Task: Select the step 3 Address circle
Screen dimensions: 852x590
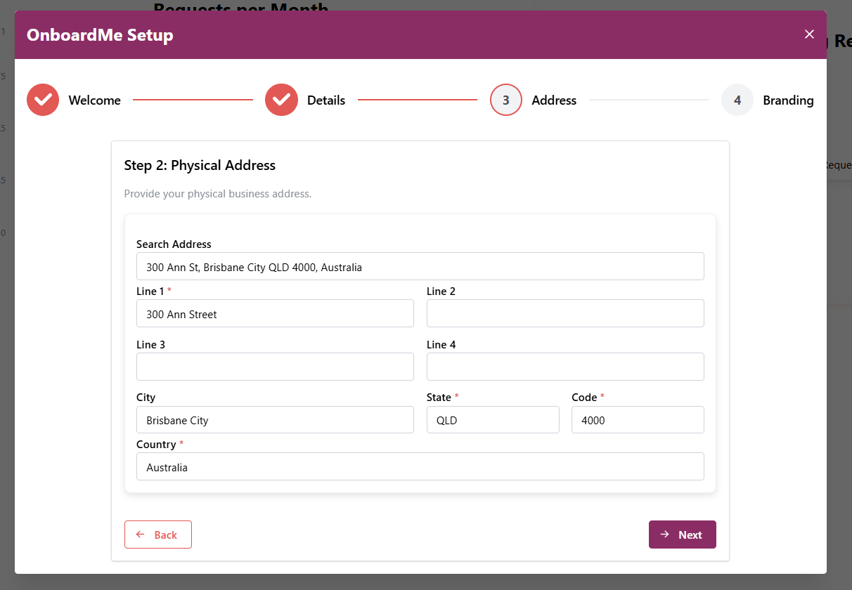Action: (x=506, y=100)
